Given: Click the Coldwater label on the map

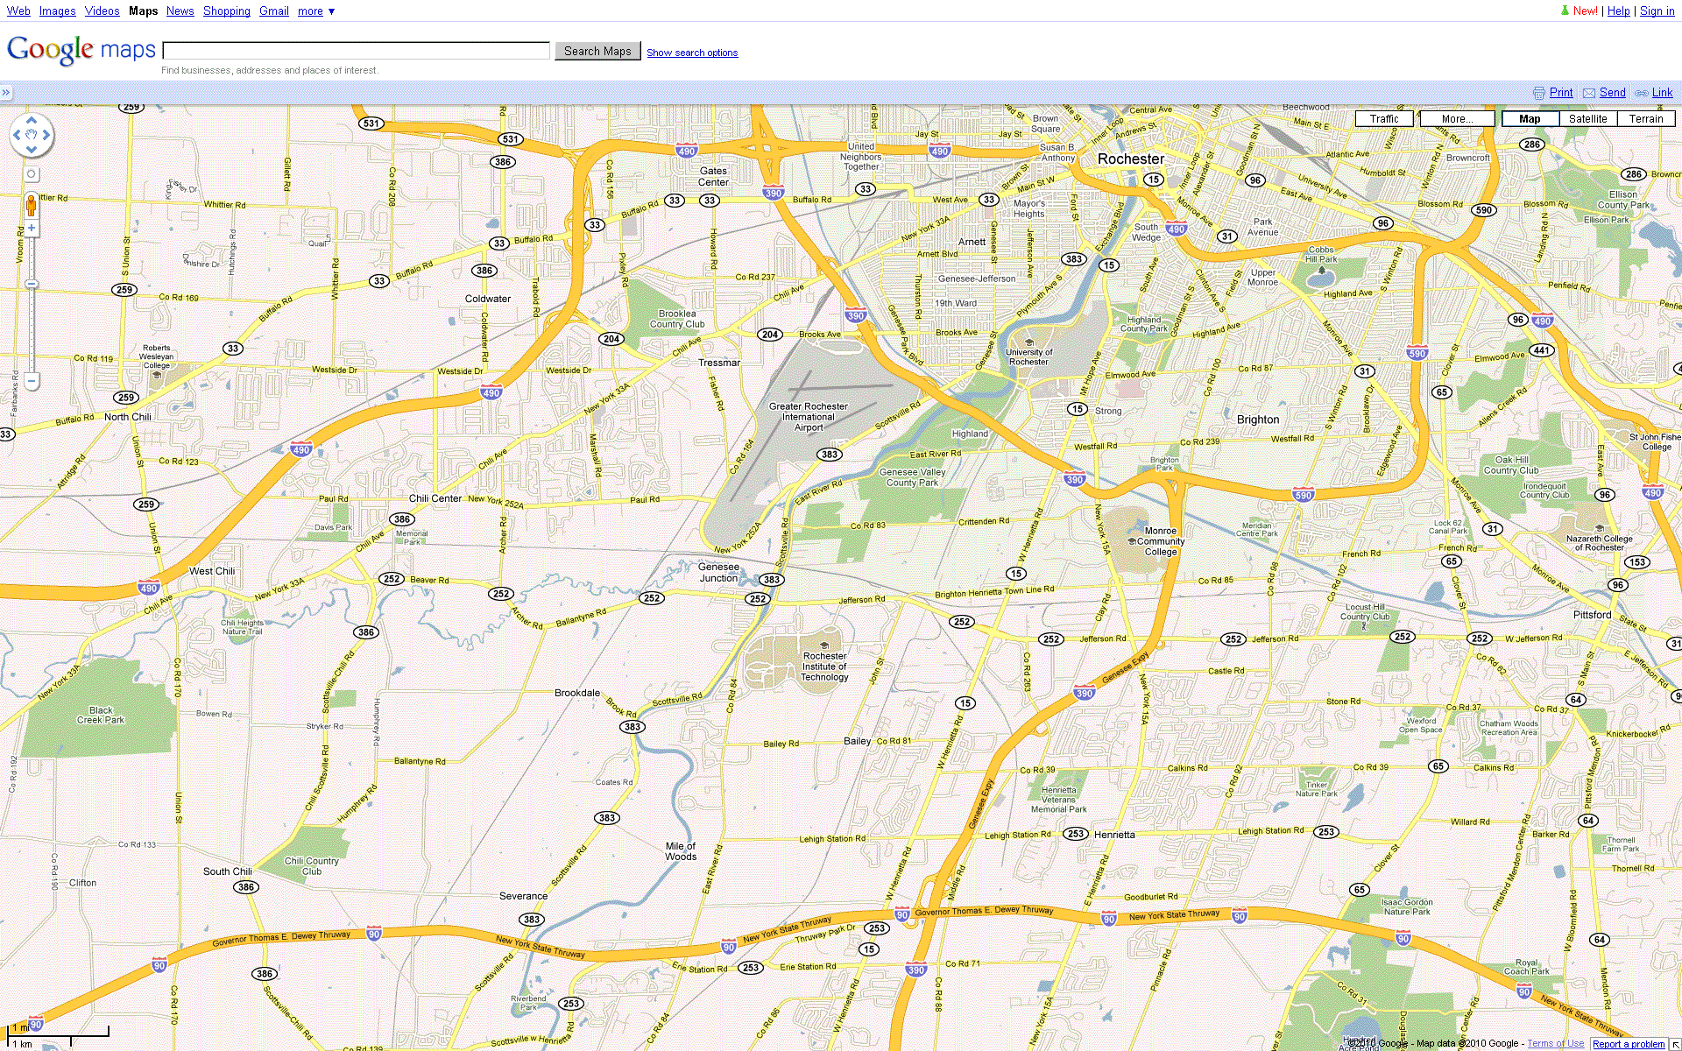Looking at the screenshot, I should [x=488, y=299].
